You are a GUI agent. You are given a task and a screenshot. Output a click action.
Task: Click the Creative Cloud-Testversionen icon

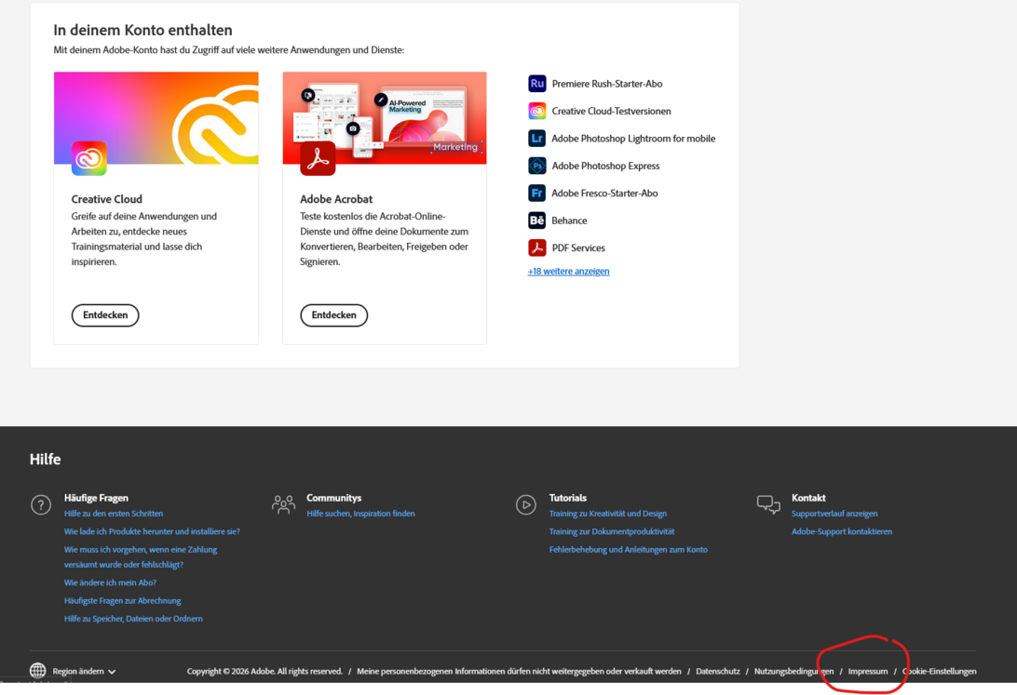[537, 110]
